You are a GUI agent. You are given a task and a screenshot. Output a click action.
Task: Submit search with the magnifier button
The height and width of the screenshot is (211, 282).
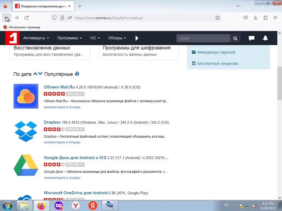click(x=235, y=38)
